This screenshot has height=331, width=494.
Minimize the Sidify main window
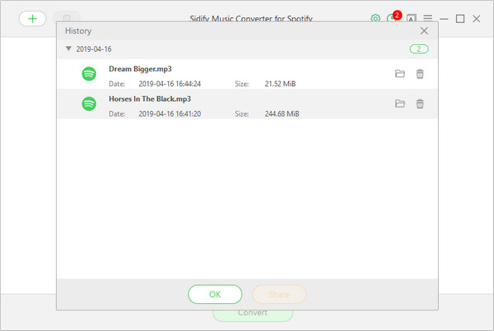[444, 19]
